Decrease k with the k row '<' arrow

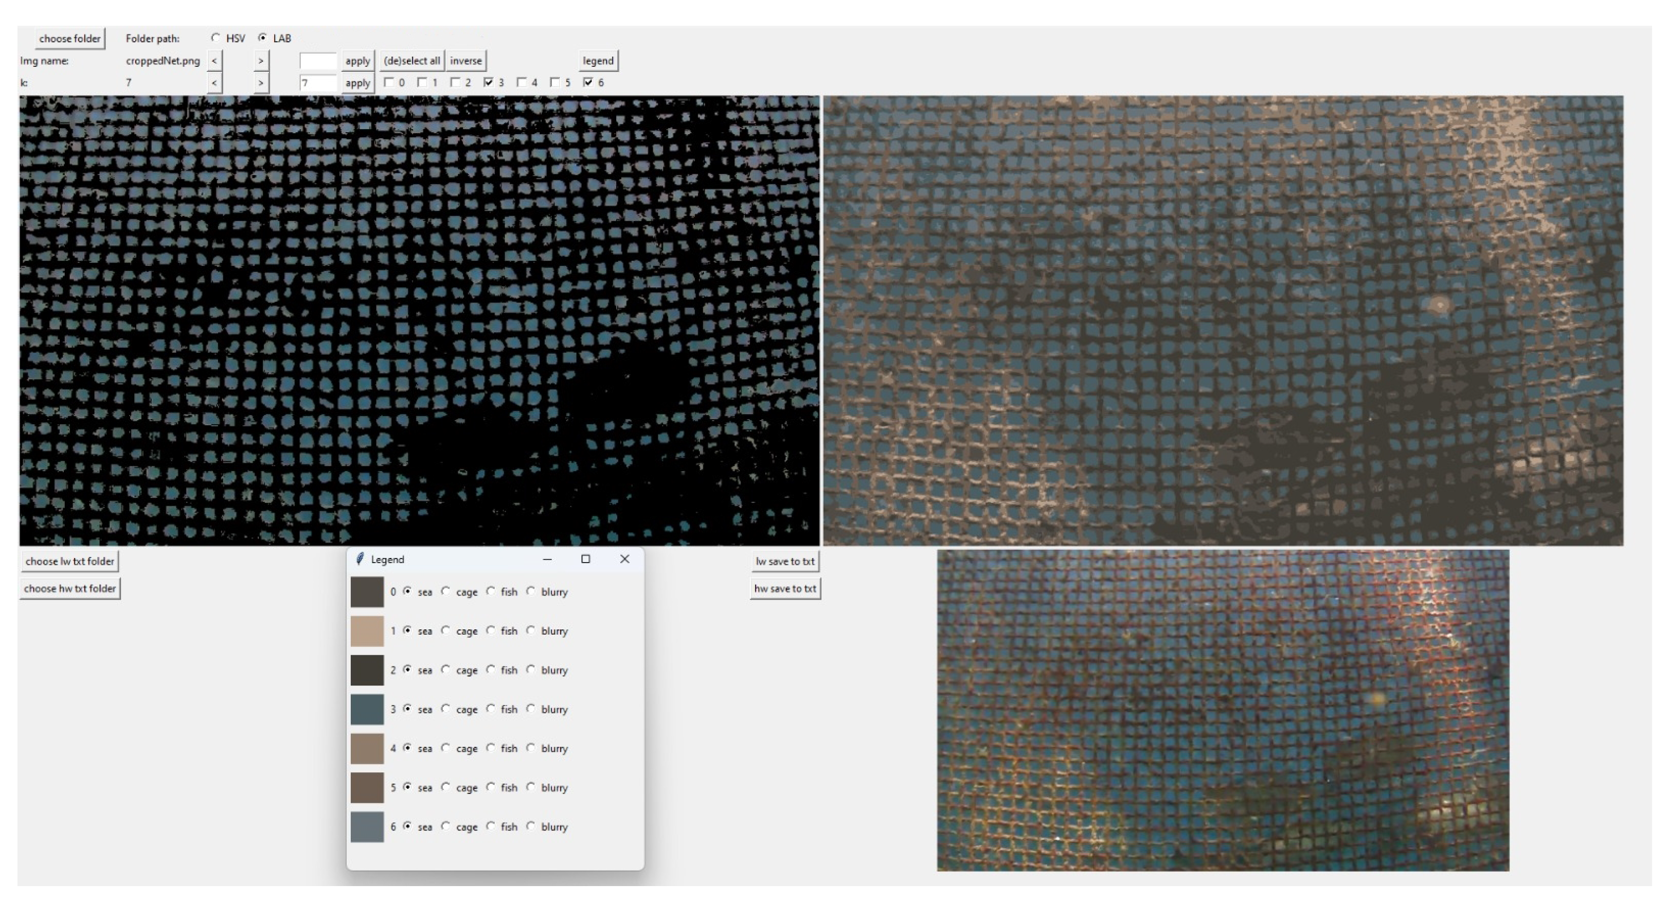click(214, 83)
